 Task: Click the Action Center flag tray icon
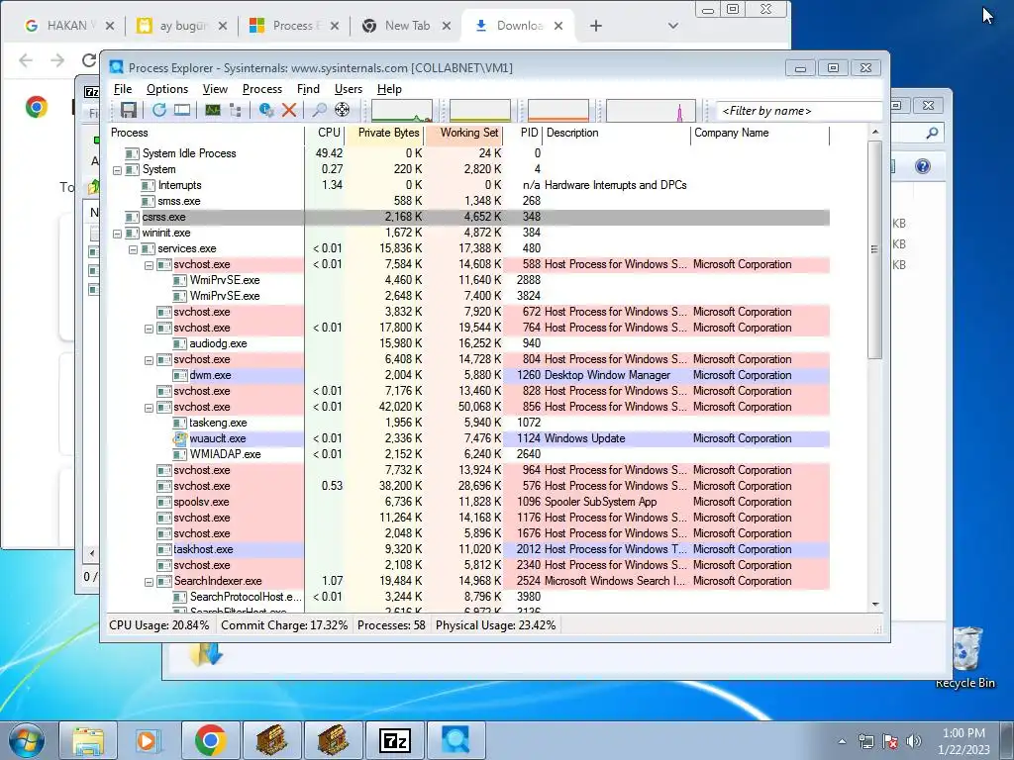tap(890, 741)
